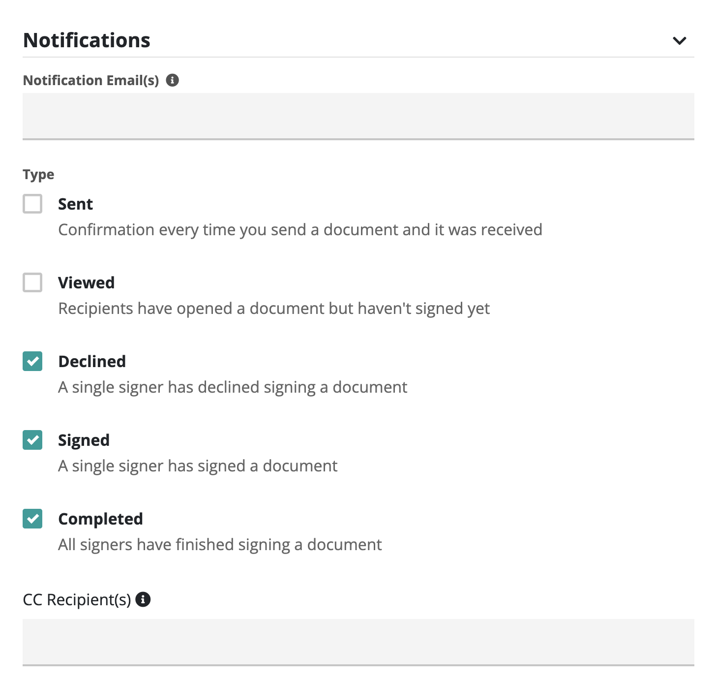The height and width of the screenshot is (683, 716).
Task: Collapse the Notifications section using the chevron
Action: click(679, 41)
